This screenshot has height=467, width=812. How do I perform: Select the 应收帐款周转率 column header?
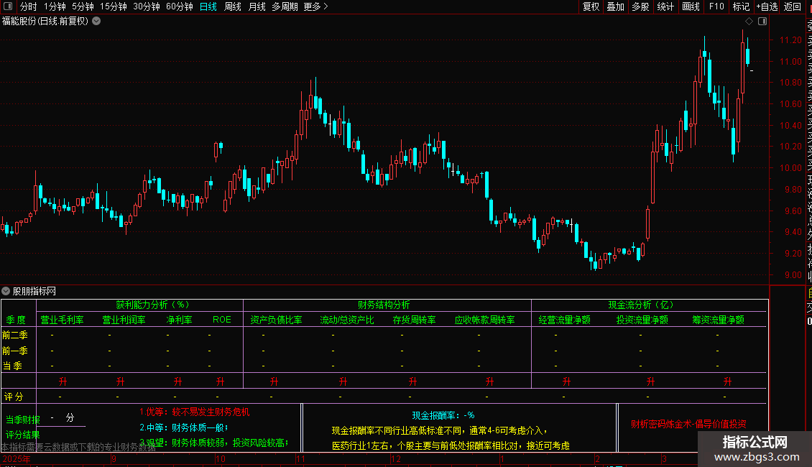point(485,320)
